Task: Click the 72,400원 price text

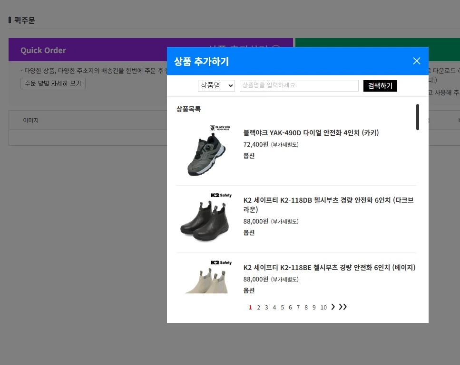Action: click(255, 145)
